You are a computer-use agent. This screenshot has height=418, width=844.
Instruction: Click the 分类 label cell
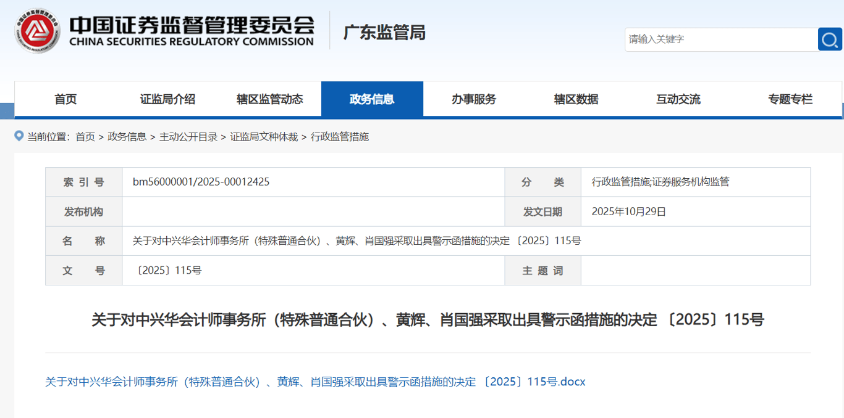coord(542,182)
